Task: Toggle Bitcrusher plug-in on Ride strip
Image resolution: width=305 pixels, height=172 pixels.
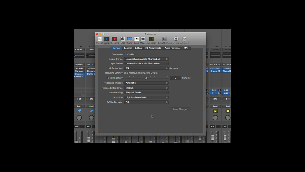Action: pyautogui.click(x=91, y=71)
